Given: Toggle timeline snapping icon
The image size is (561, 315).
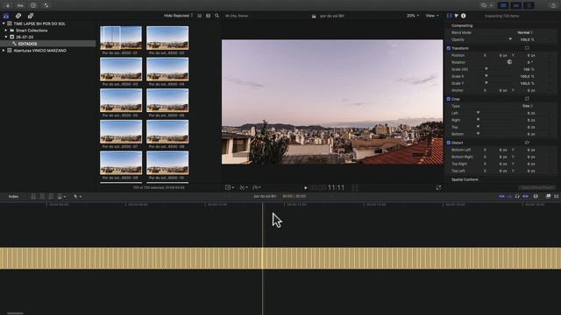Looking at the screenshot, I should pyautogui.click(x=526, y=196).
